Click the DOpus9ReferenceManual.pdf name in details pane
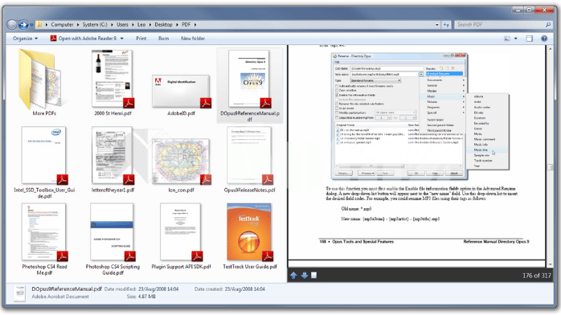This screenshot has height=315, width=561. [x=67, y=289]
